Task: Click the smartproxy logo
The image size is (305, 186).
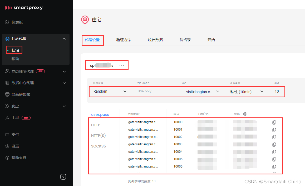Action: 24,8
